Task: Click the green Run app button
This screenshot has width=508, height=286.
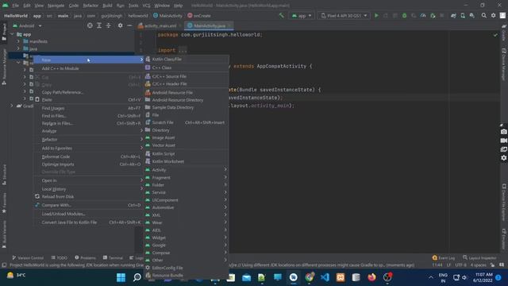Action: click(376, 16)
